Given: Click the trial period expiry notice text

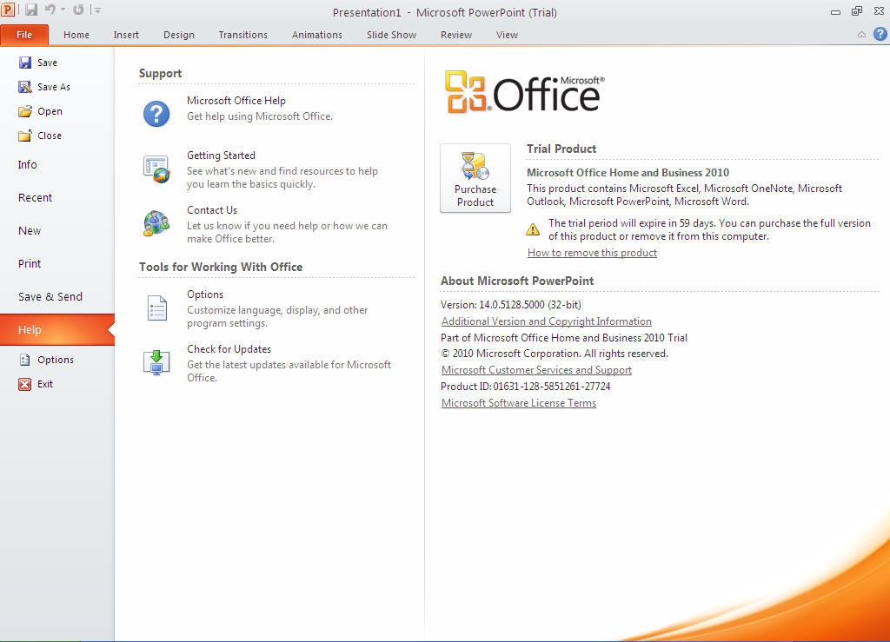Looking at the screenshot, I should 709,229.
